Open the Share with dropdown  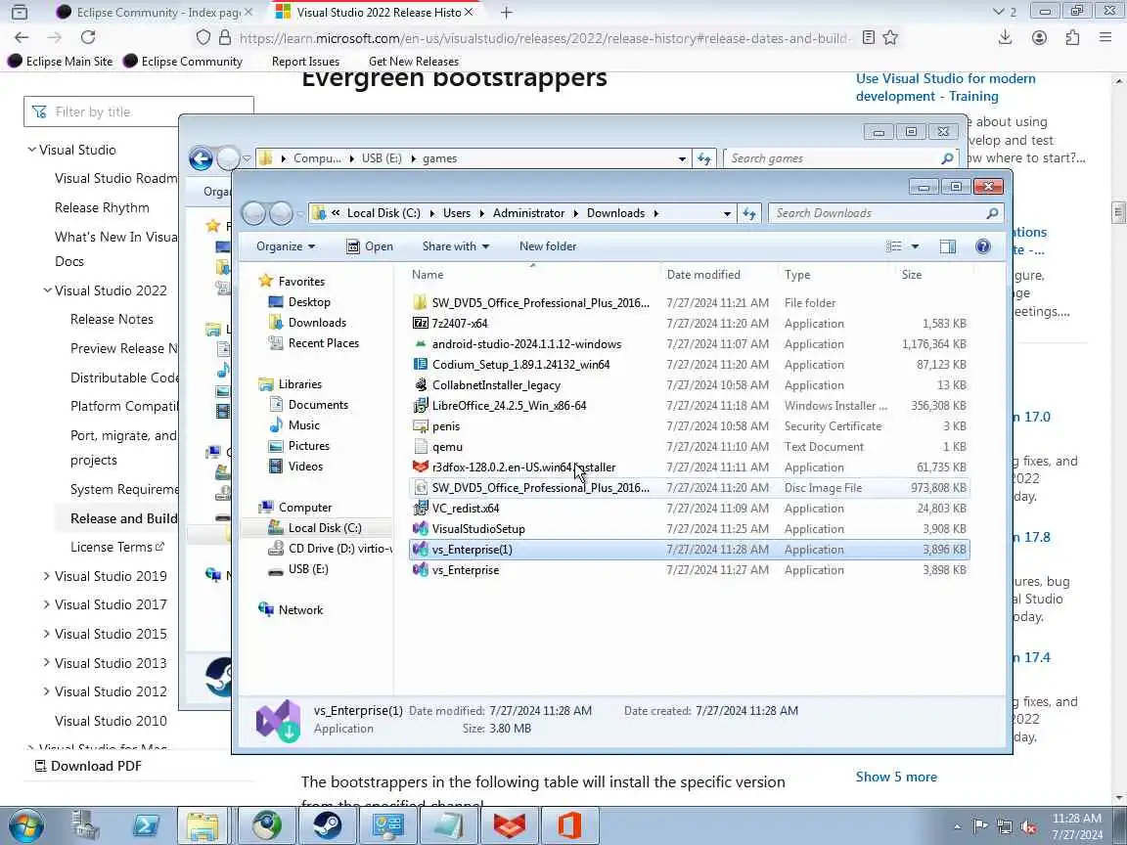pyautogui.click(x=456, y=246)
